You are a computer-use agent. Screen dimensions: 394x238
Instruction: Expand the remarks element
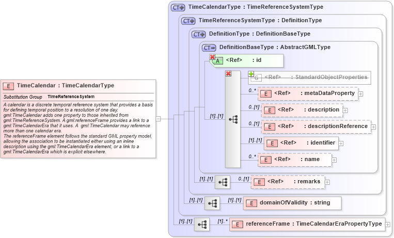[x=327, y=182]
